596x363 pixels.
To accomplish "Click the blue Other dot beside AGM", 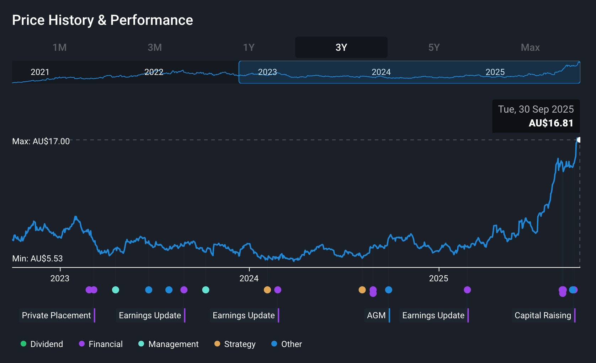I will (389, 290).
